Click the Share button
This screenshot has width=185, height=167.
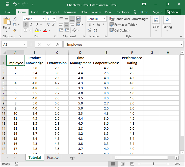tap(172, 12)
